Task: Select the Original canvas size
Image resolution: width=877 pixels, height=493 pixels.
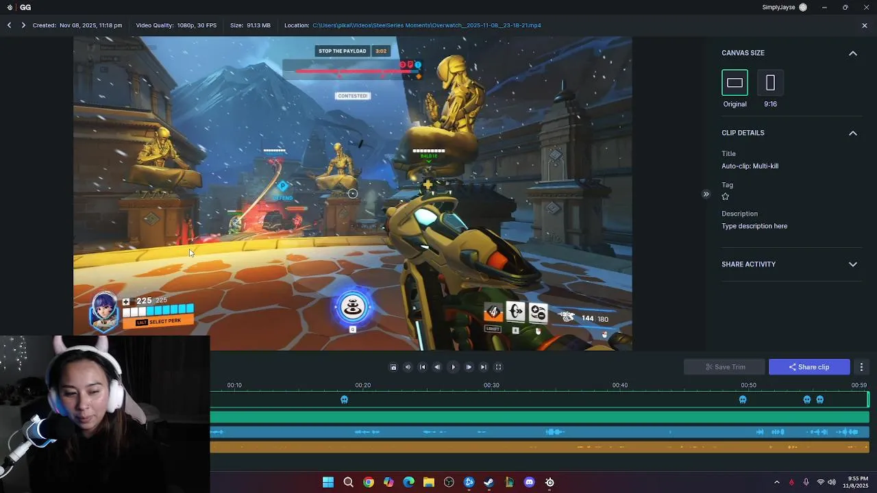Action: coord(734,83)
